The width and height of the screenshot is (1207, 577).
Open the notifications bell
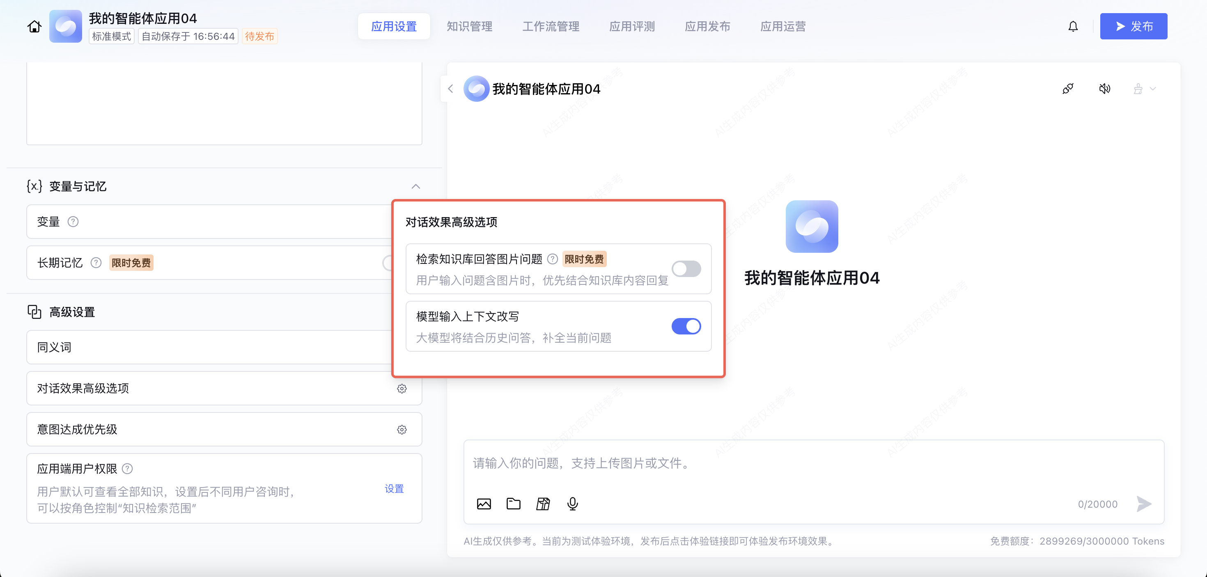tap(1073, 26)
